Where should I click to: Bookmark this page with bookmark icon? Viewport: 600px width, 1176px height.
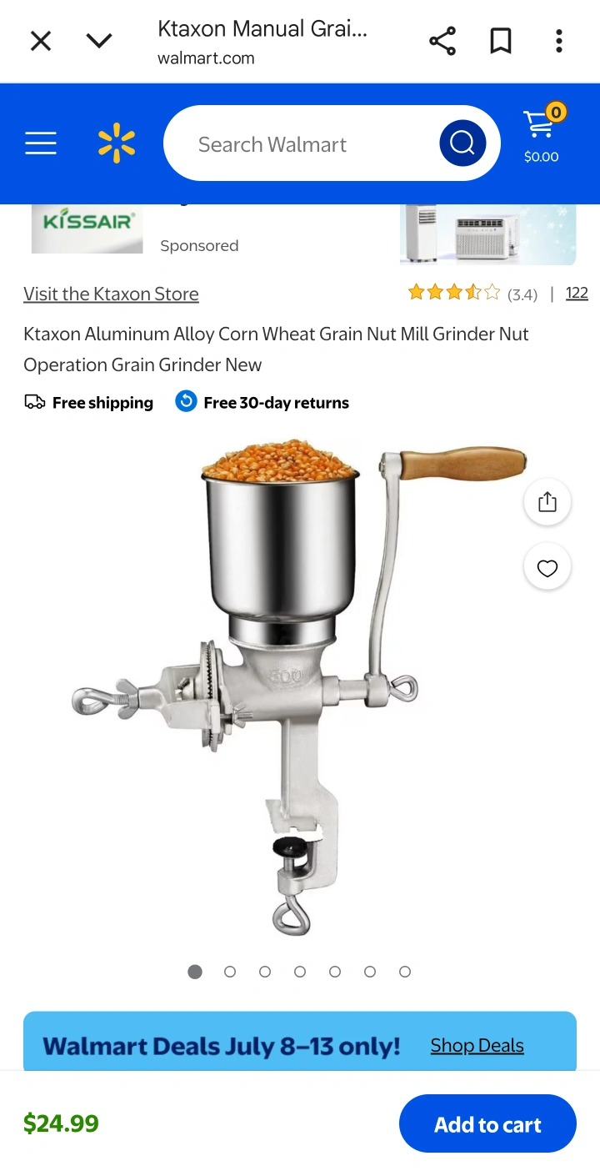tap(501, 41)
